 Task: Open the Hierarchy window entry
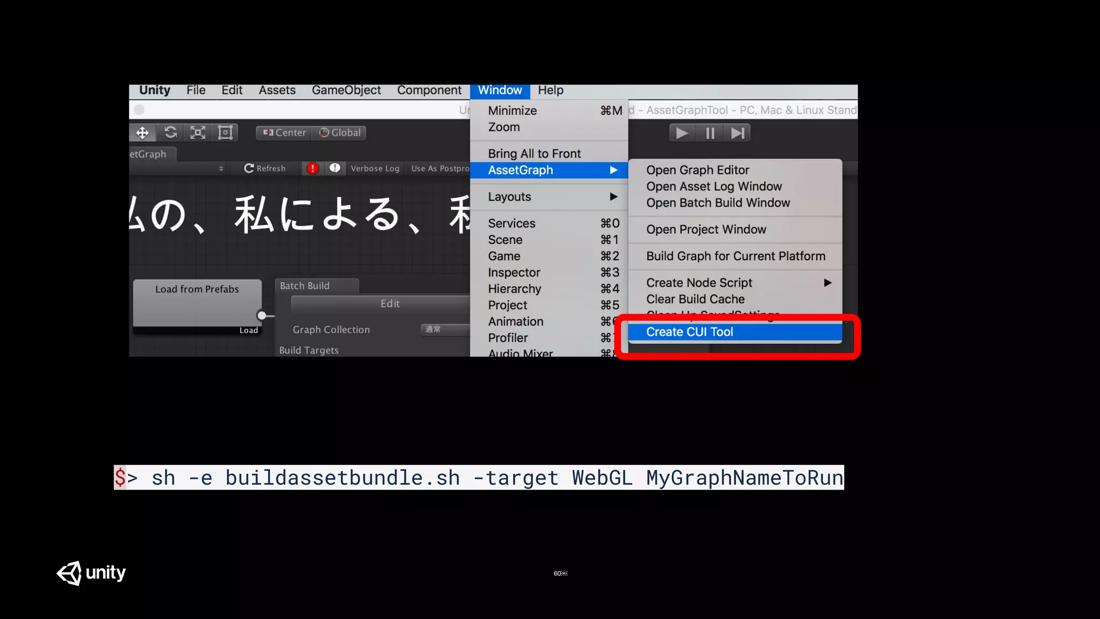pyautogui.click(x=549, y=289)
